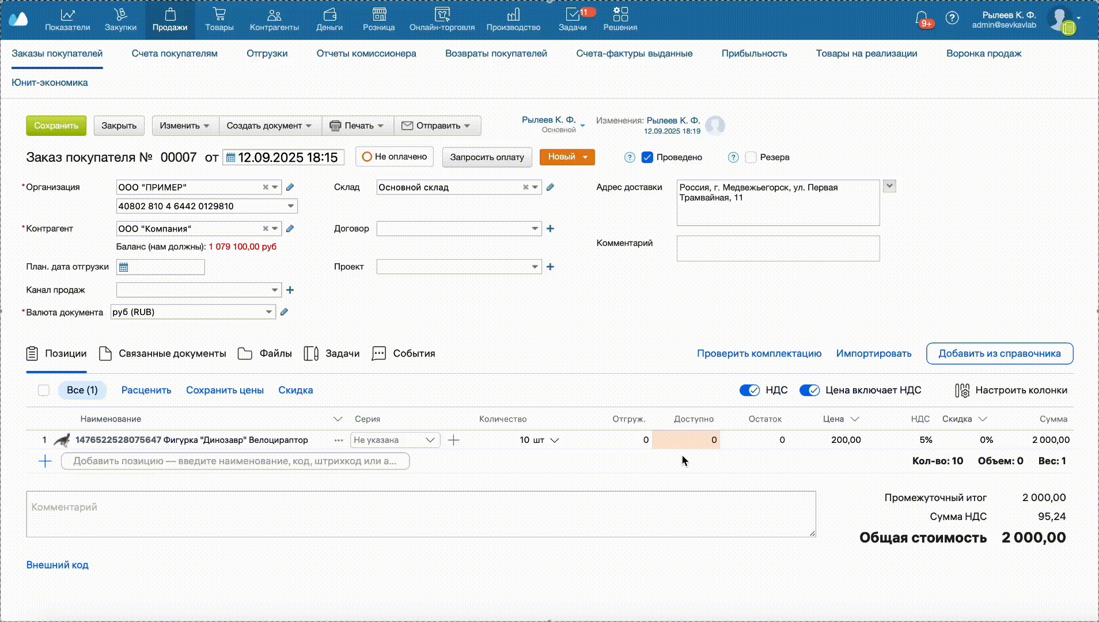Open the Создать документ dropdown

point(268,126)
